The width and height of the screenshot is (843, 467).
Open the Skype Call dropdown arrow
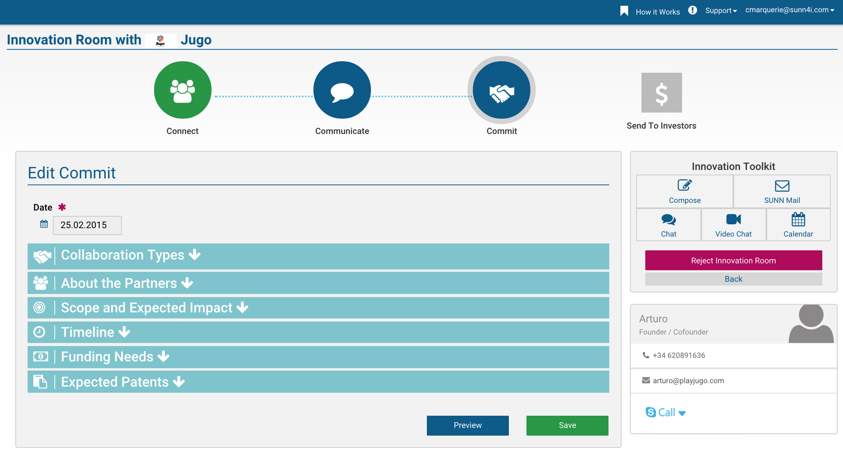[x=682, y=413]
